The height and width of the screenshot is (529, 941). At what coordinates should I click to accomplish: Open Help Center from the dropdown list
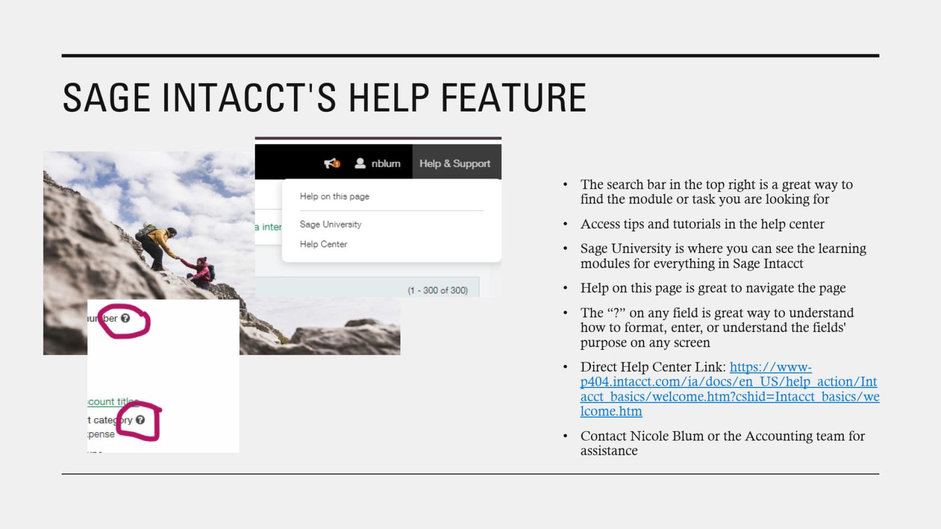(323, 244)
